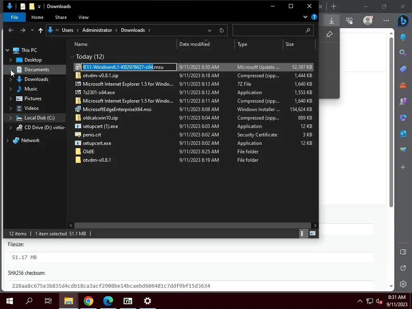Click the OldIE folder icon
412x309 pixels.
pyautogui.click(x=78, y=151)
